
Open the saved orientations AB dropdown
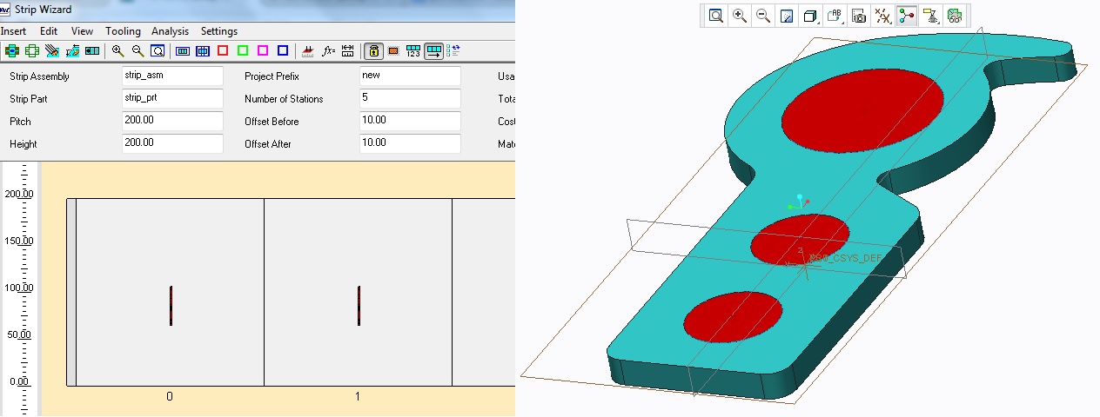pyautogui.click(x=835, y=16)
